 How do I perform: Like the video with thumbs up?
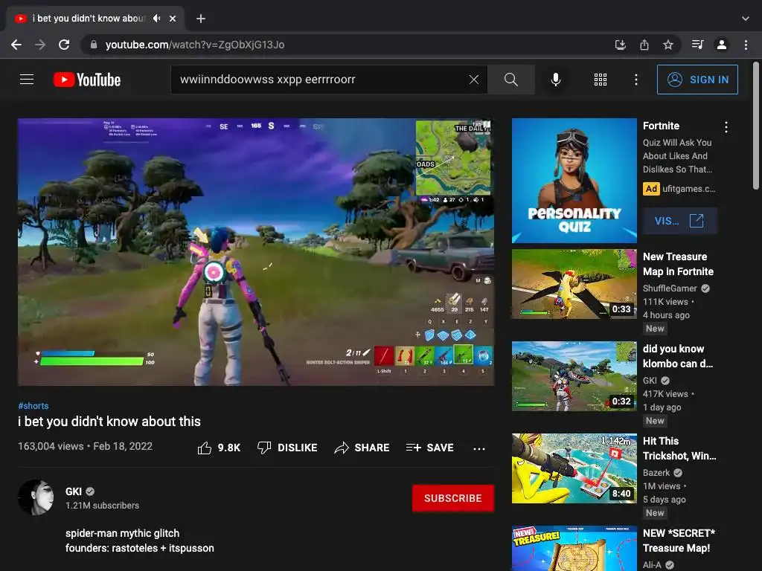219,448
